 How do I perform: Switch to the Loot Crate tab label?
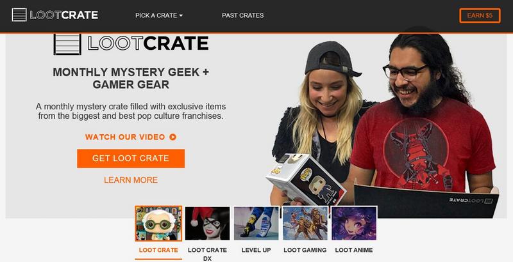click(x=158, y=250)
